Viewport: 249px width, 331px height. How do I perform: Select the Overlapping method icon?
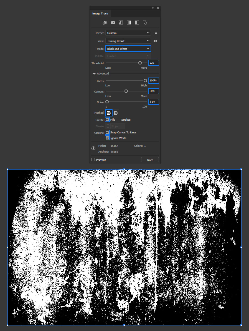(x=116, y=113)
